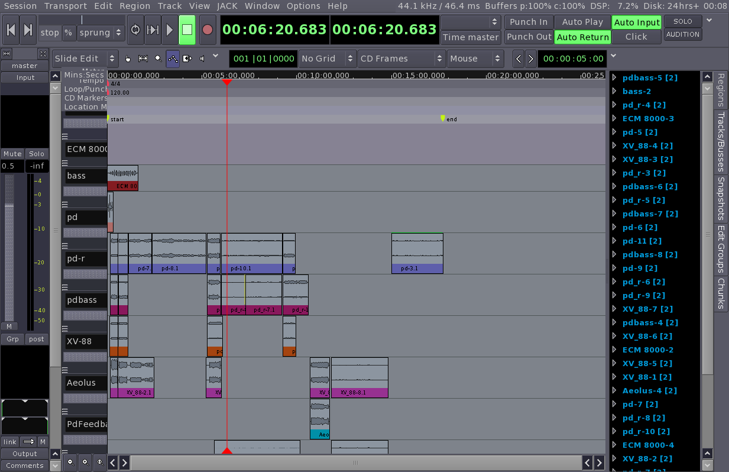Image resolution: width=729 pixels, height=472 pixels.
Task: Disable the Auto Return toggle
Action: tap(582, 37)
